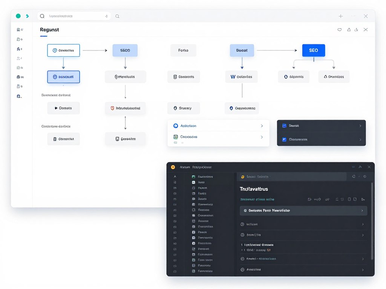The image size is (386, 289).
Task: Click the play icon on the Oarrots node
Action: click(56, 108)
